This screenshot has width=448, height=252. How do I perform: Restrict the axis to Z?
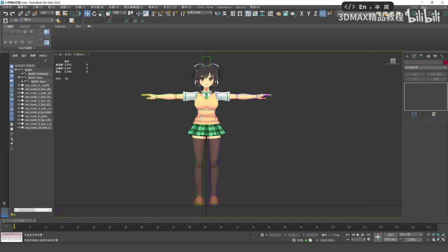pos(315,14)
